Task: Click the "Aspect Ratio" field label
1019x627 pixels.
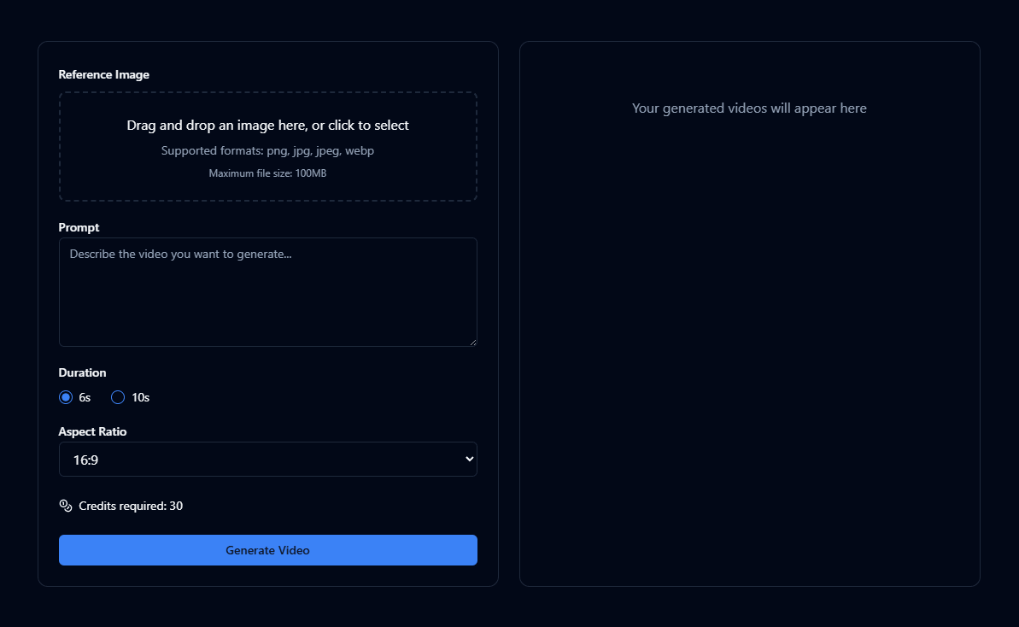Action: (92, 432)
